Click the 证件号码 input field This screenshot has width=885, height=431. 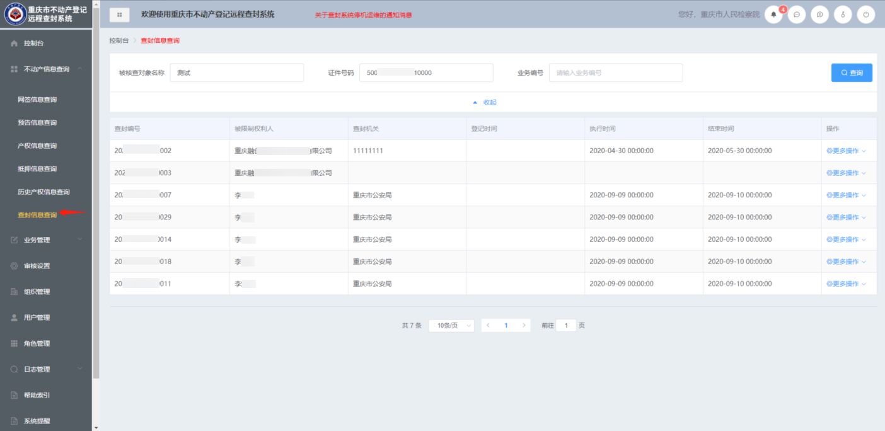[x=426, y=73]
